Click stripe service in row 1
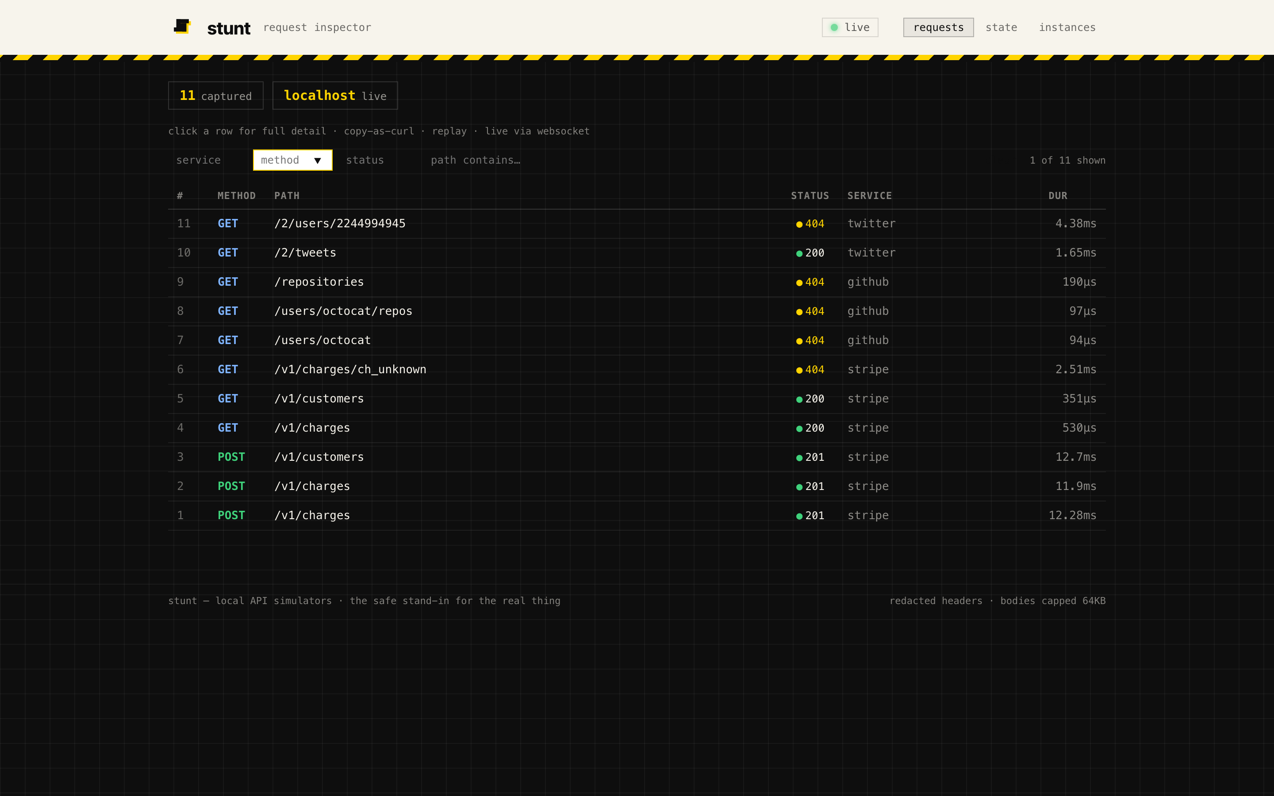 (867, 515)
